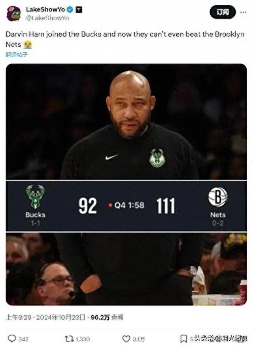The height and width of the screenshot is (347, 253).
Task: Click 翻译帖子 to translate the post
Action: coord(17,54)
